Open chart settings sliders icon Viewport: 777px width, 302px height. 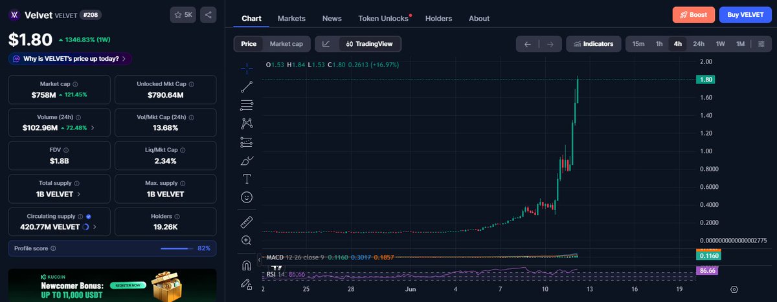click(762, 44)
